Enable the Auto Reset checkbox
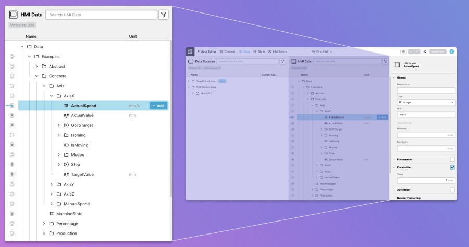This screenshot has height=247, width=469. [x=452, y=190]
